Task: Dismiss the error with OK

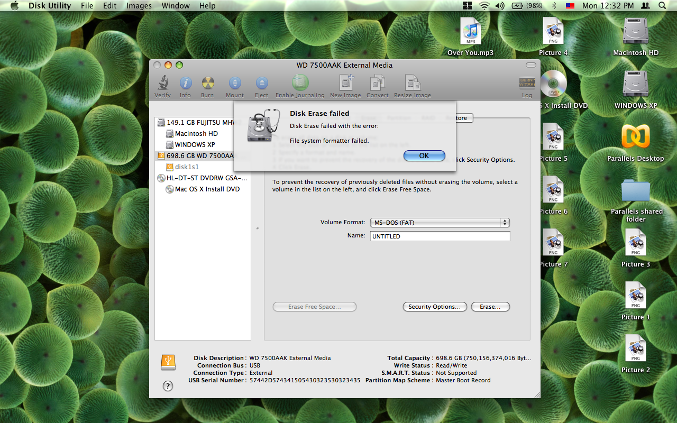Action: click(424, 155)
